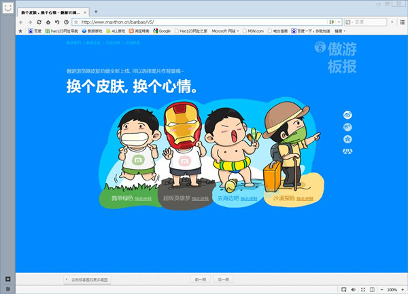The width and height of the screenshot is (408, 294).
Task: Zoom in with plus button
Action: click(403, 289)
